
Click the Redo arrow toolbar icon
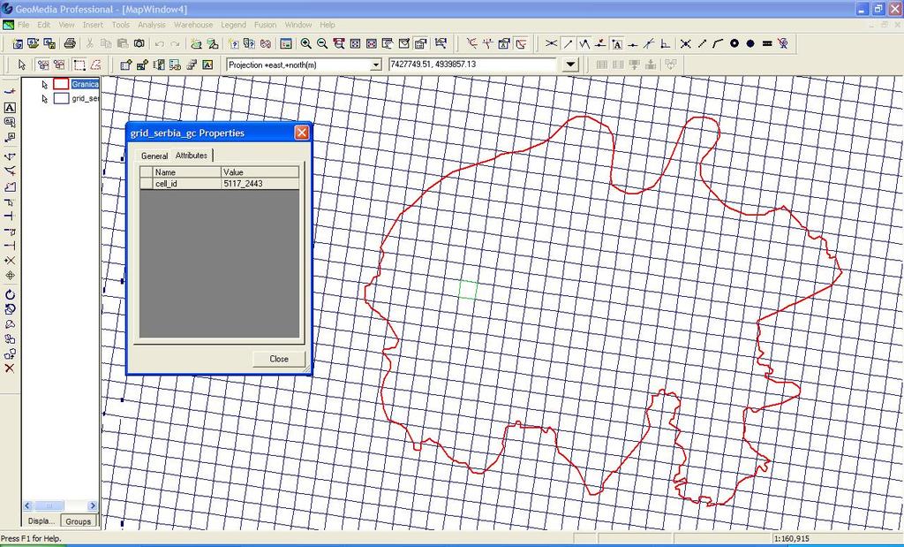175,43
